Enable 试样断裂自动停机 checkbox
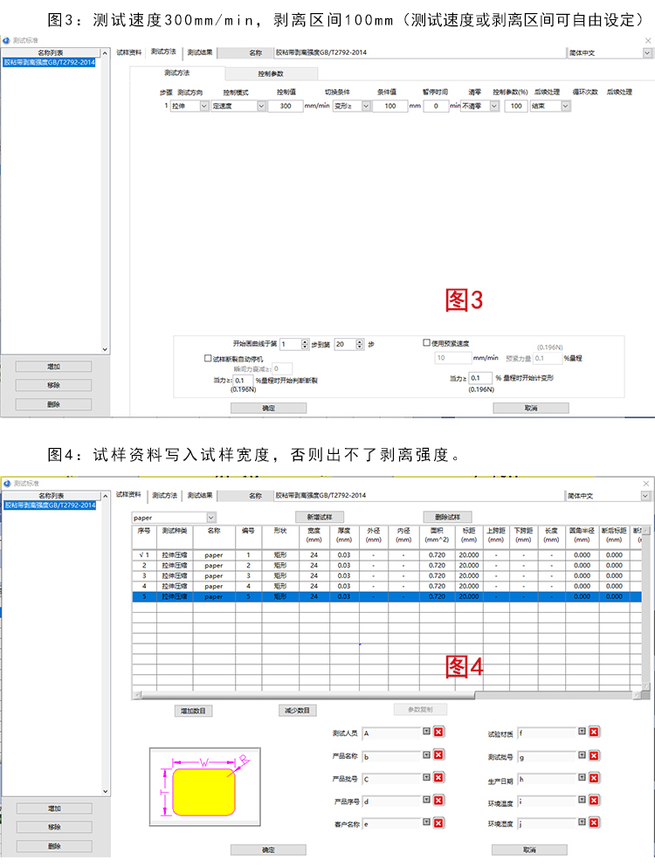The image size is (655, 867). pos(207,358)
